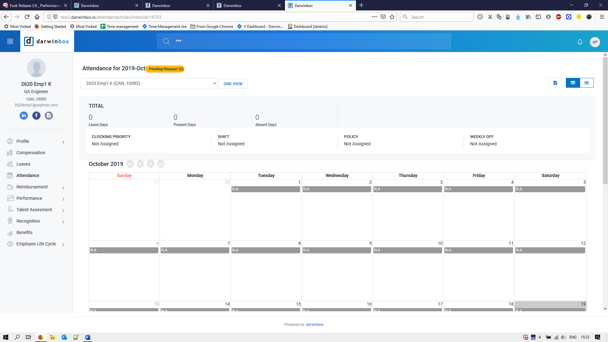Open the LinkedIn profile icon
608x342 pixels.
(x=24, y=116)
